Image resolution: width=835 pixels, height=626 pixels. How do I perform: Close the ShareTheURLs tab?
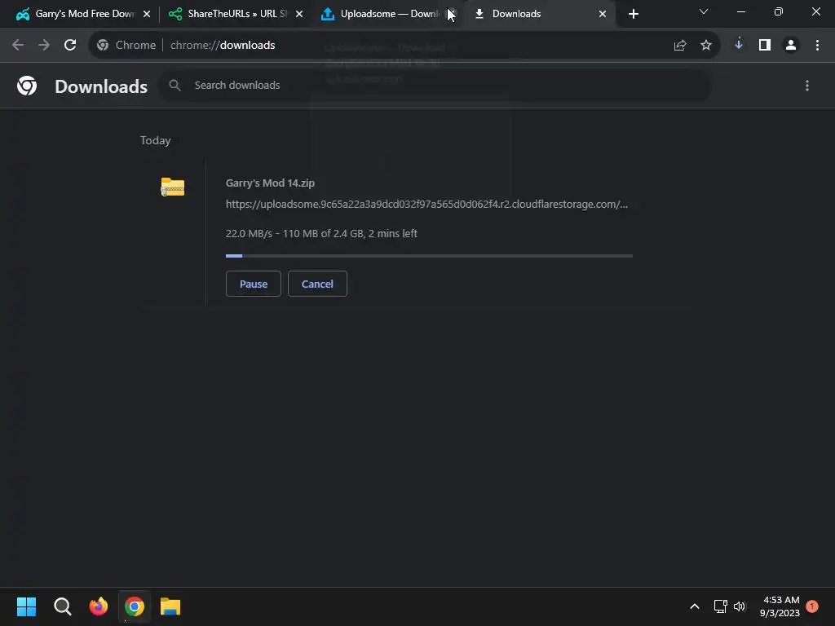[x=299, y=14]
